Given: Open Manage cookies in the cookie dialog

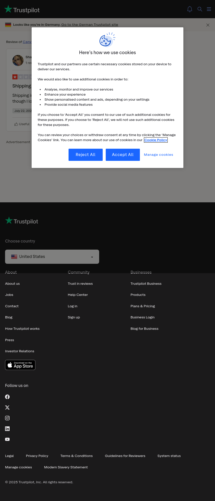Looking at the screenshot, I should (159, 155).
